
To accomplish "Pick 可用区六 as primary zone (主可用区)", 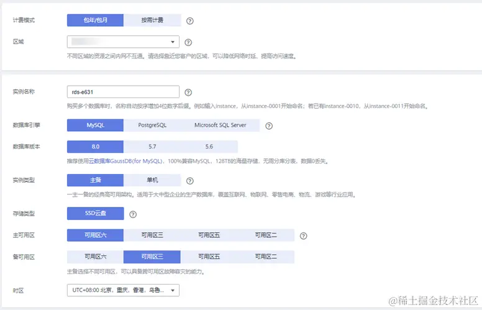I will (x=95, y=235).
